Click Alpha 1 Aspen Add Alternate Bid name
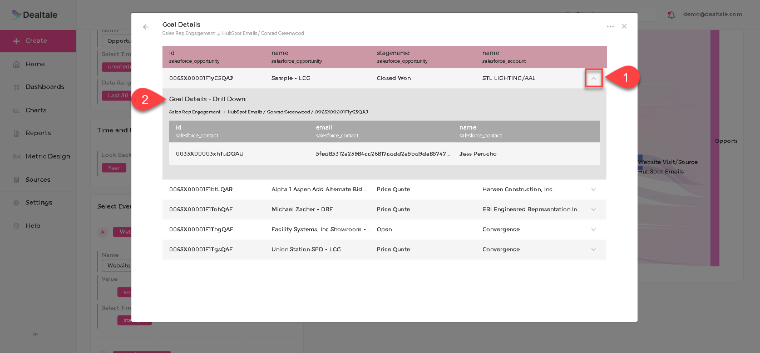The image size is (760, 353). coord(320,190)
